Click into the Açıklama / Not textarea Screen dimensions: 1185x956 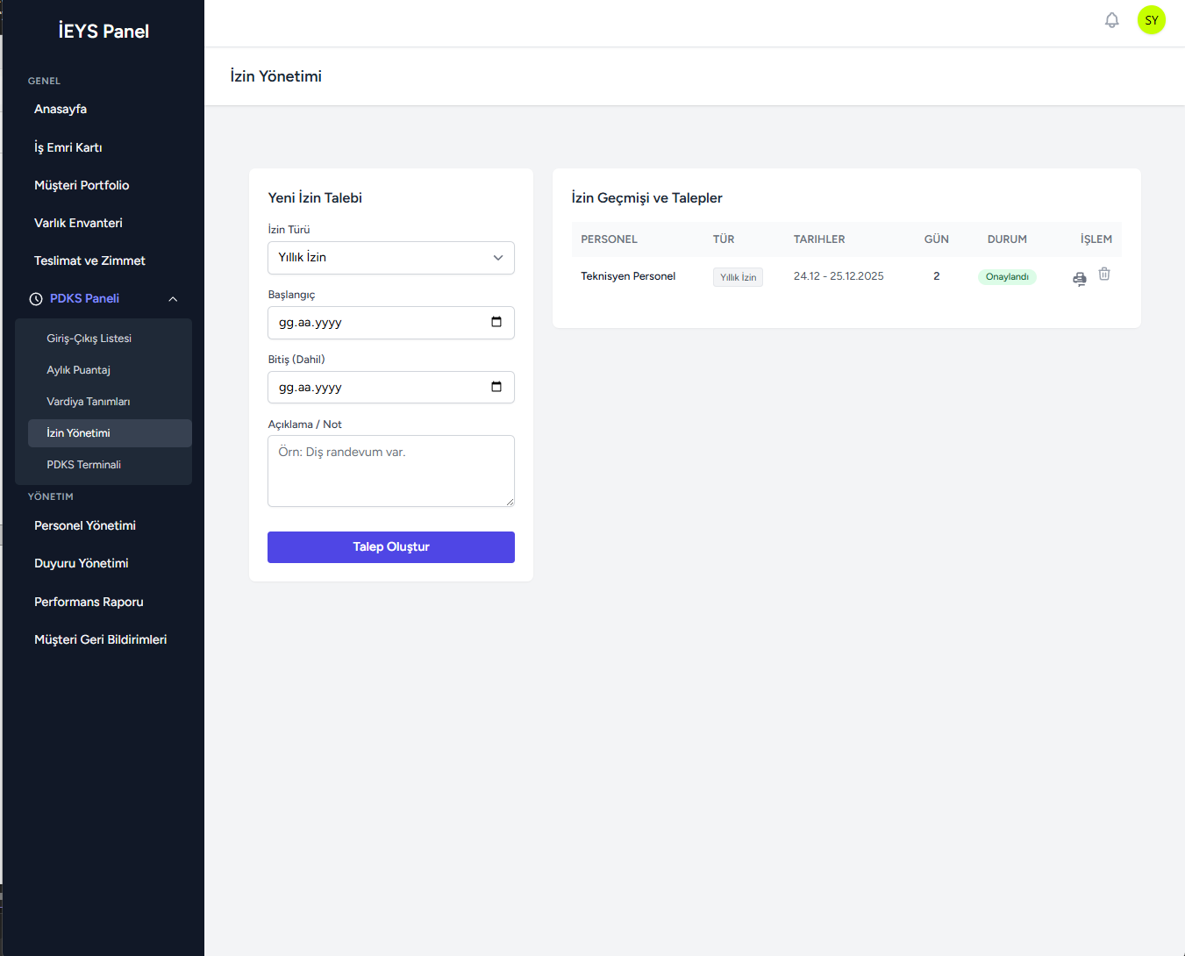pos(390,471)
